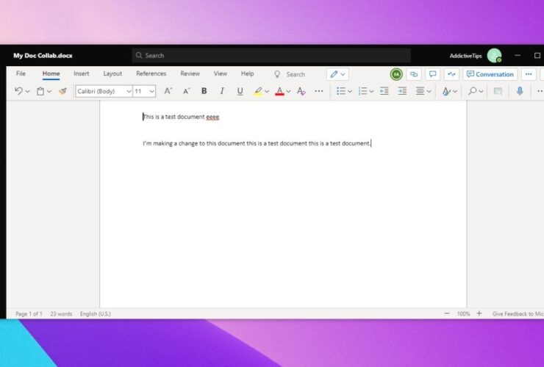Open more options beside Conversation

click(529, 74)
